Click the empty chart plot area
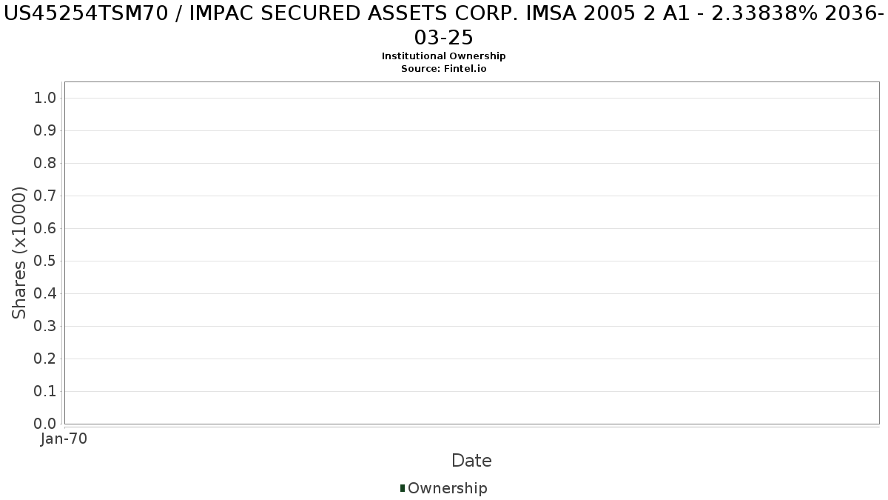 click(x=471, y=253)
